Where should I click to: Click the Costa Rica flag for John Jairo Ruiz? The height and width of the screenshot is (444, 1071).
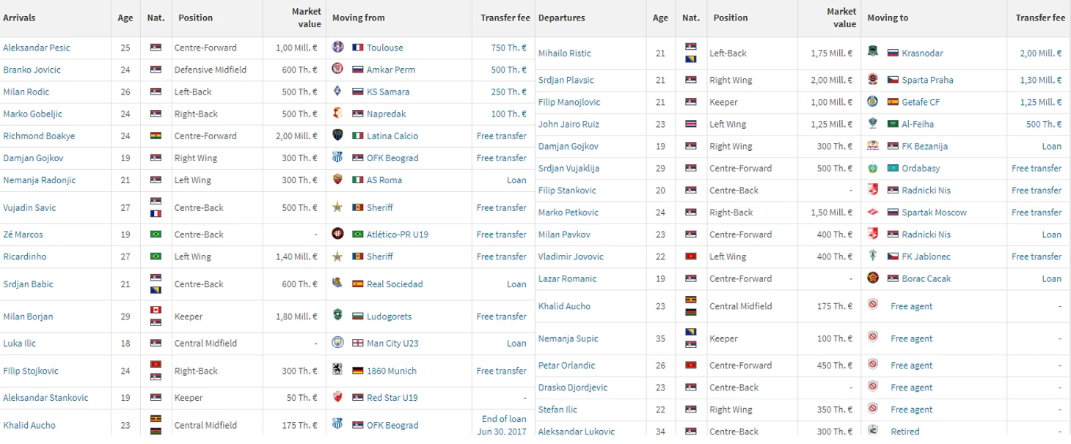pos(690,125)
